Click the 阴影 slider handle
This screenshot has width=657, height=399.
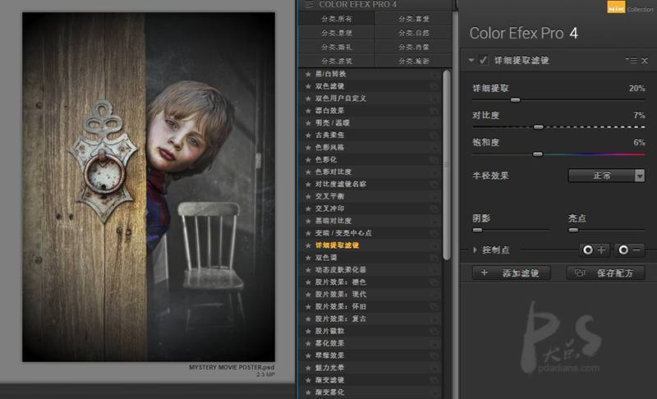tap(477, 230)
